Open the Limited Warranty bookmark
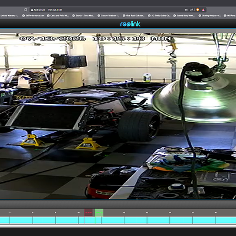Viewport: 236px width, 236px height. tap(9, 15)
